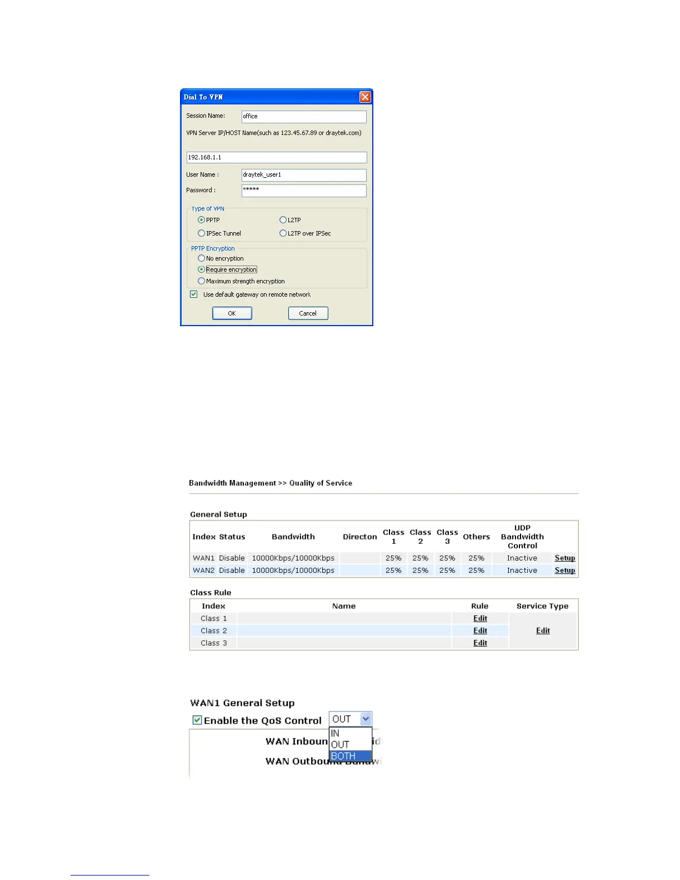Edit the rule for Class 2
This screenshot has width=680, height=880.
pos(480,631)
